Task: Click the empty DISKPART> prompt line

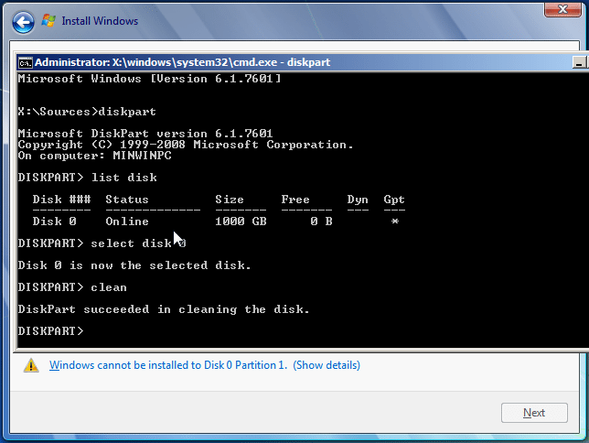Action: [50, 331]
